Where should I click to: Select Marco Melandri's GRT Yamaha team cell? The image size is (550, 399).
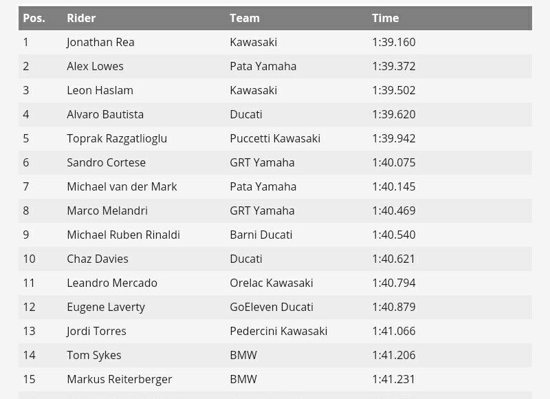pyautogui.click(x=262, y=211)
